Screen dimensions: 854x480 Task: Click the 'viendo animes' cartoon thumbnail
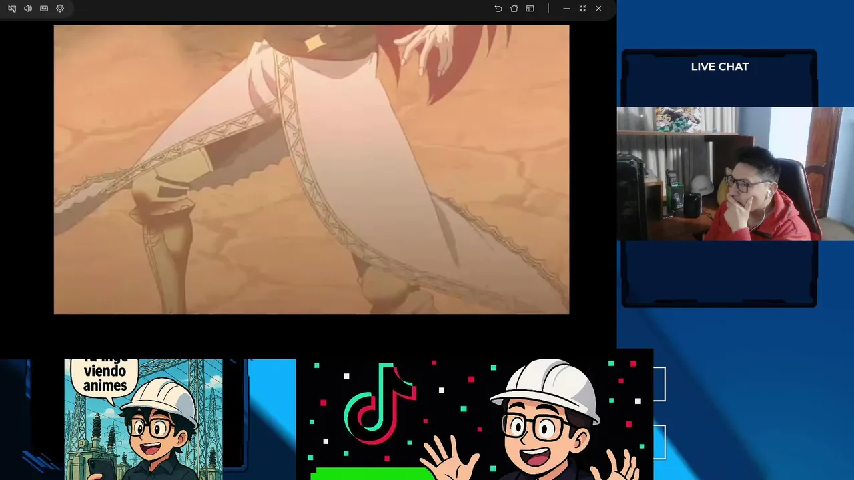143,419
